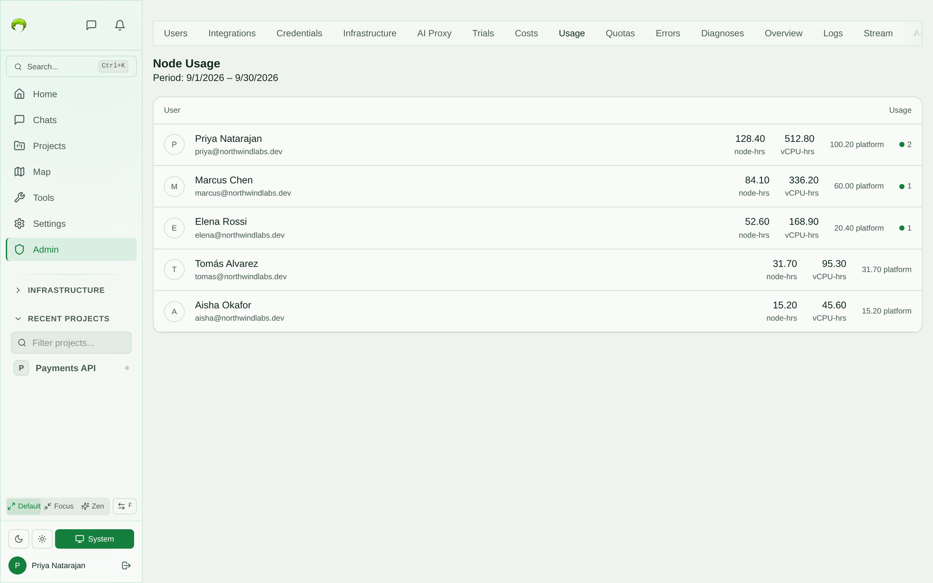The height and width of the screenshot is (583, 933).
Task: Click the 31.70 platform value for Tomás
Action: (886, 270)
